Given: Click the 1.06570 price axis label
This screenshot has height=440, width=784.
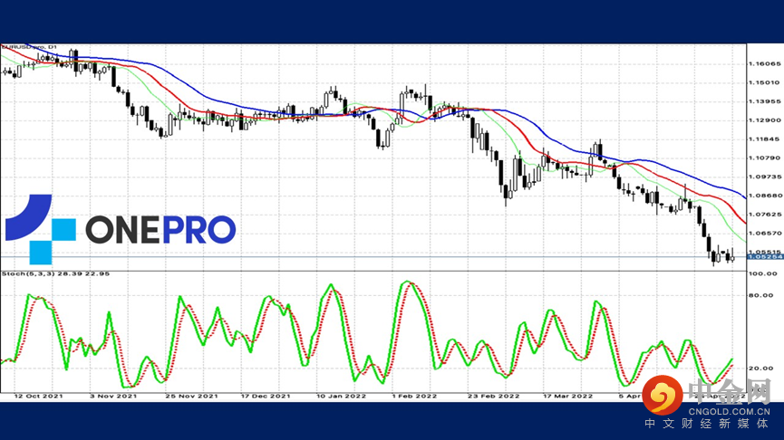Looking at the screenshot, I should click(764, 234).
